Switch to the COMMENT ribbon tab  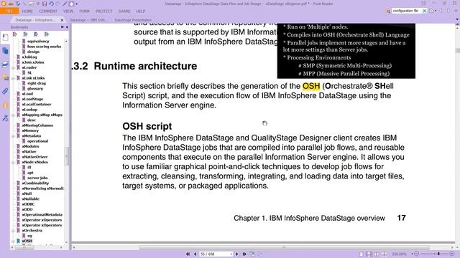[48, 11]
